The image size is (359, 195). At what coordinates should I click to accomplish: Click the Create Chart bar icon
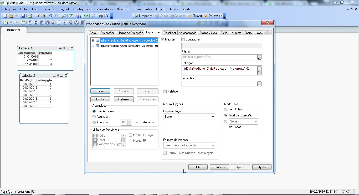tap(53, 23)
